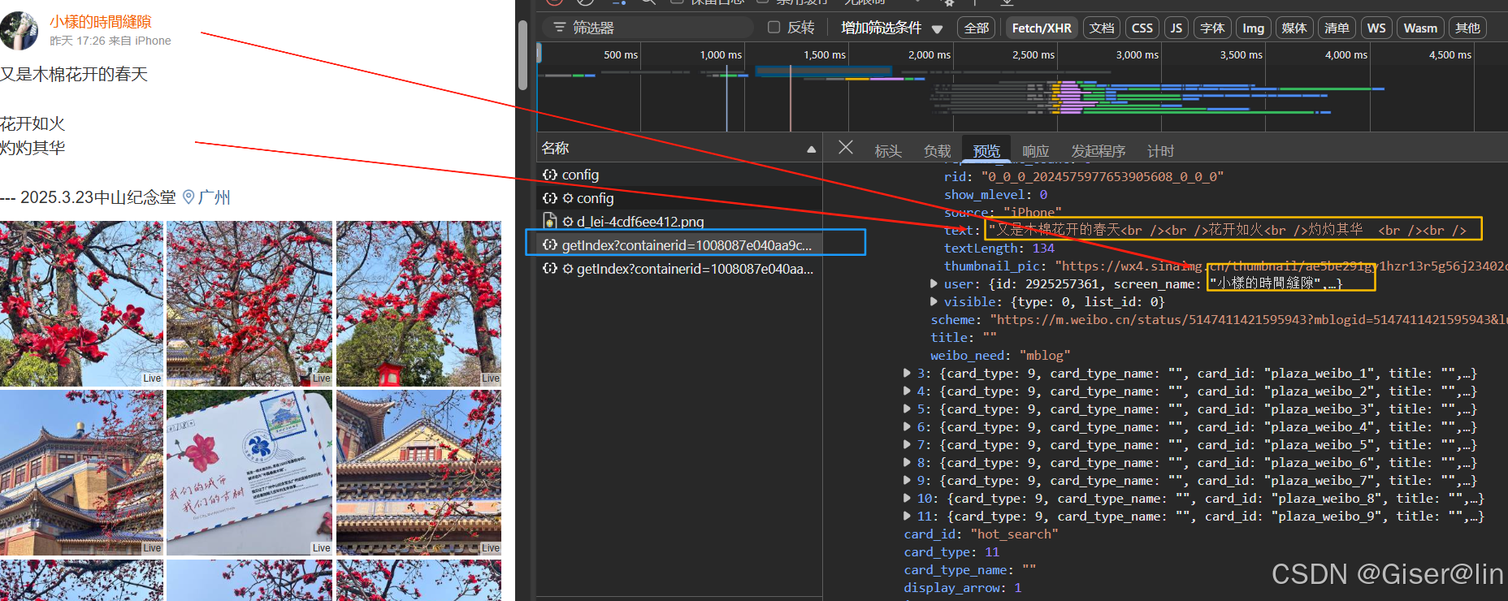Select the highlighted getIndex?containerid request
Image resolution: width=1508 pixels, height=601 pixels.
(679, 244)
